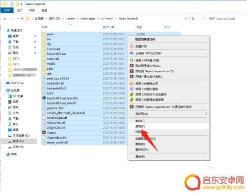
Task: Select mileswin64.dll file
Action: point(56,123)
